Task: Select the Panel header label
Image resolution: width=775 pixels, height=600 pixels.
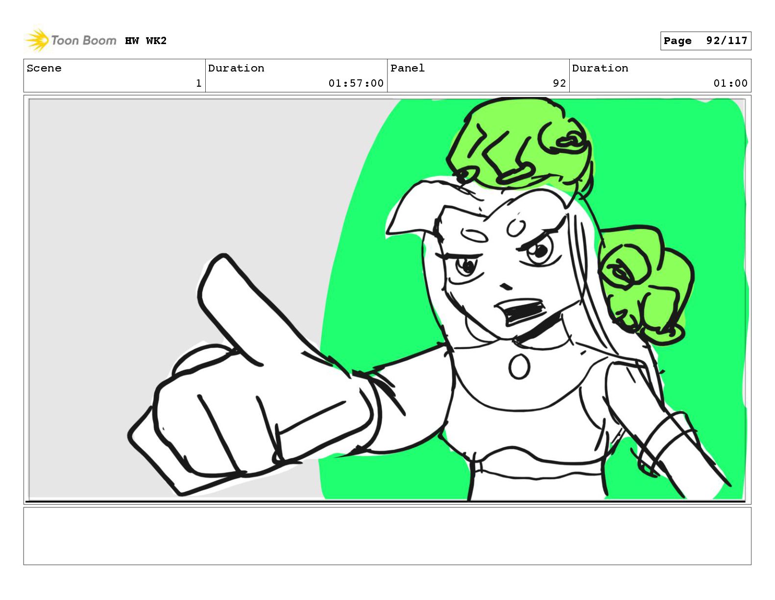Action: [408, 68]
